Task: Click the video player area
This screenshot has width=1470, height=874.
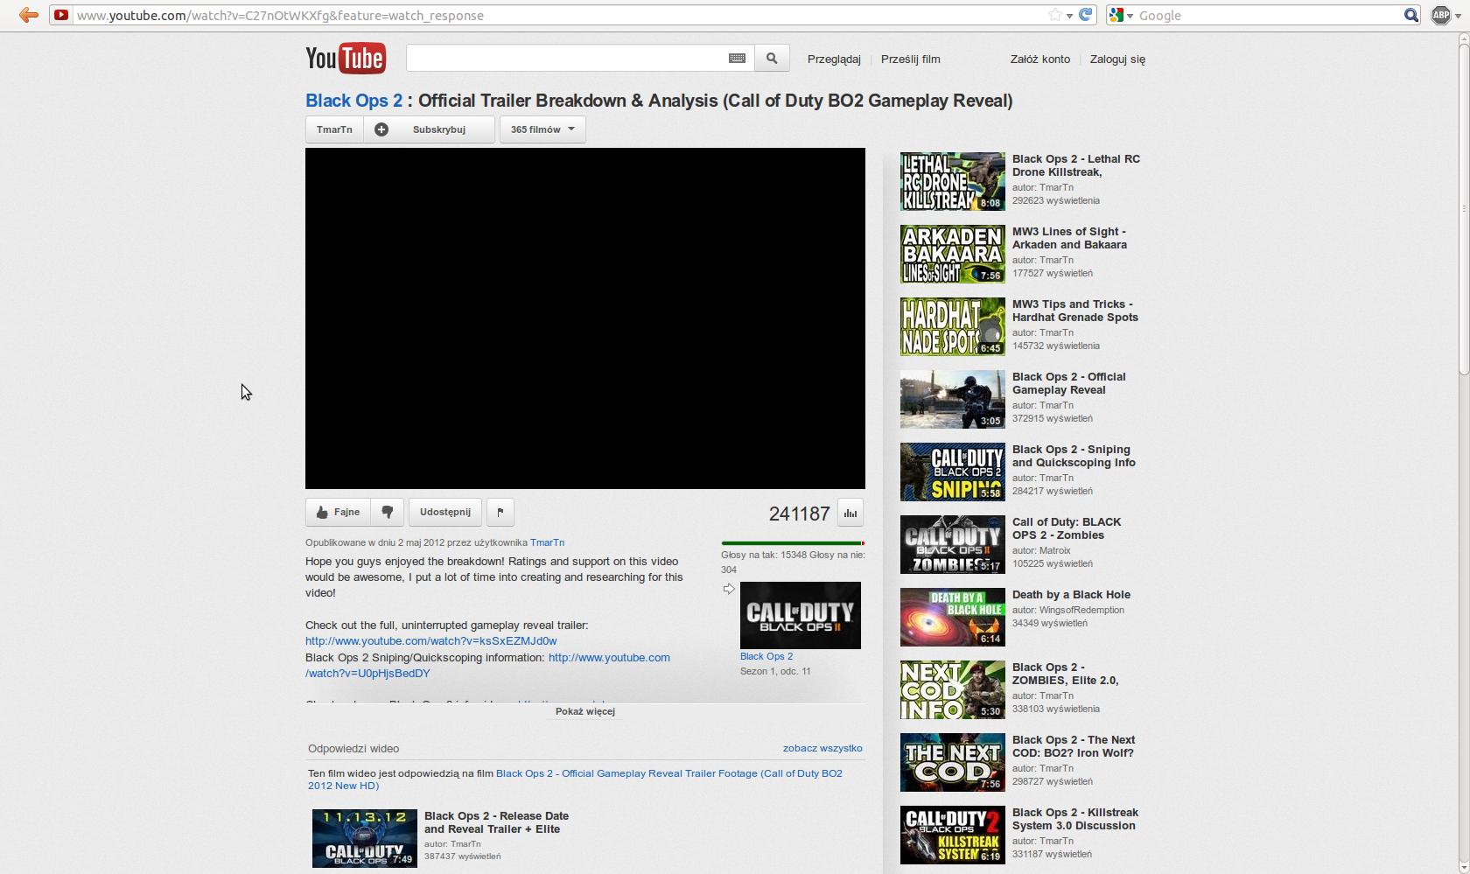Action: coord(585,318)
